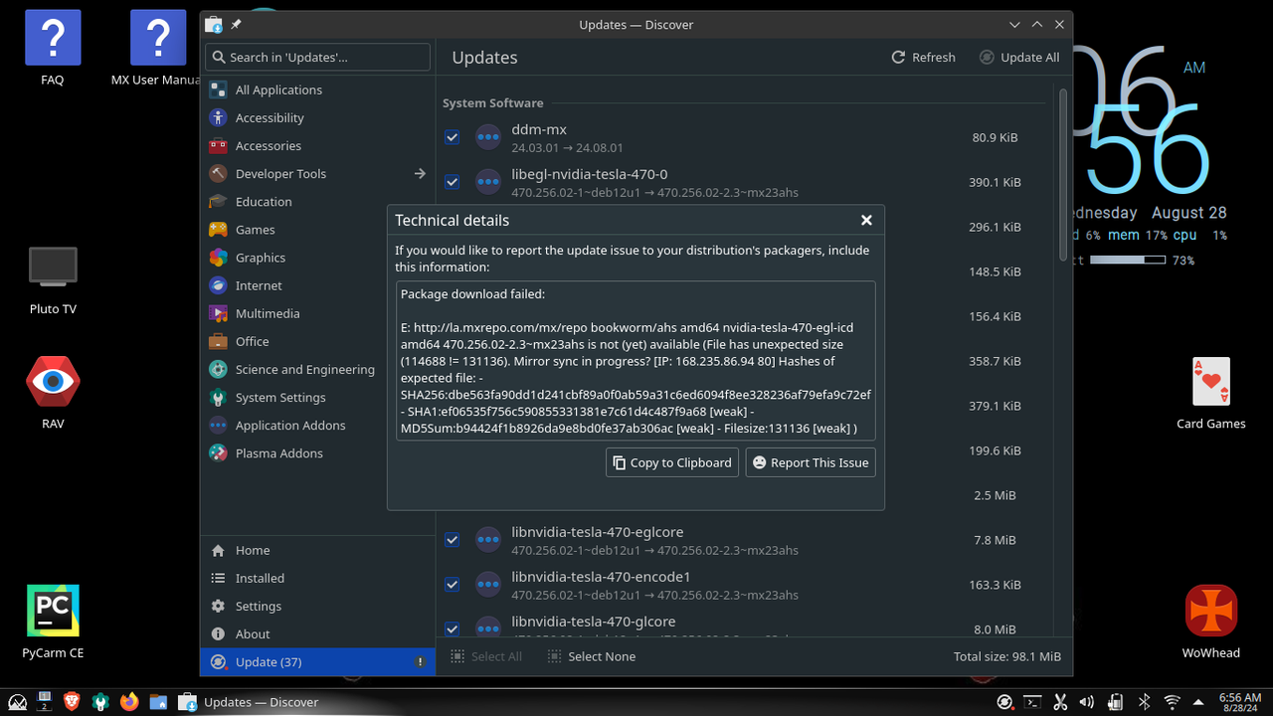Open the Wi-Fi network tray icon
The width and height of the screenshot is (1273, 716).
click(x=1173, y=702)
